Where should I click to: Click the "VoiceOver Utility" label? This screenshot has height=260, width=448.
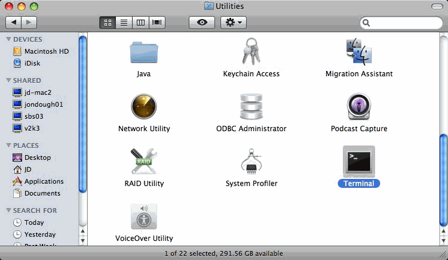tap(144, 238)
